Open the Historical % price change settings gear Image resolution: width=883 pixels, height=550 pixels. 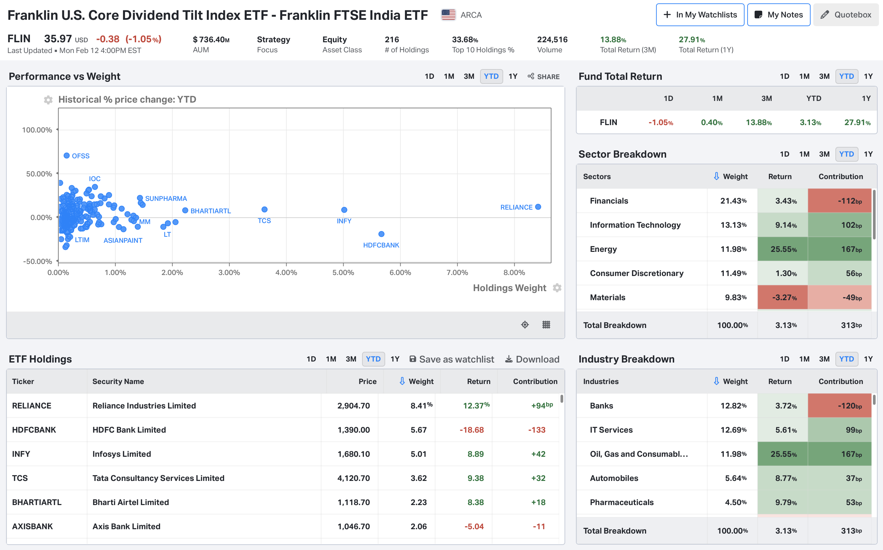pyautogui.click(x=48, y=100)
